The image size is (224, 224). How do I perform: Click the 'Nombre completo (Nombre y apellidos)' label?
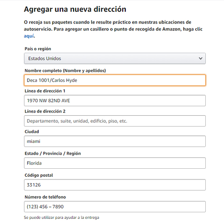tap(65, 71)
